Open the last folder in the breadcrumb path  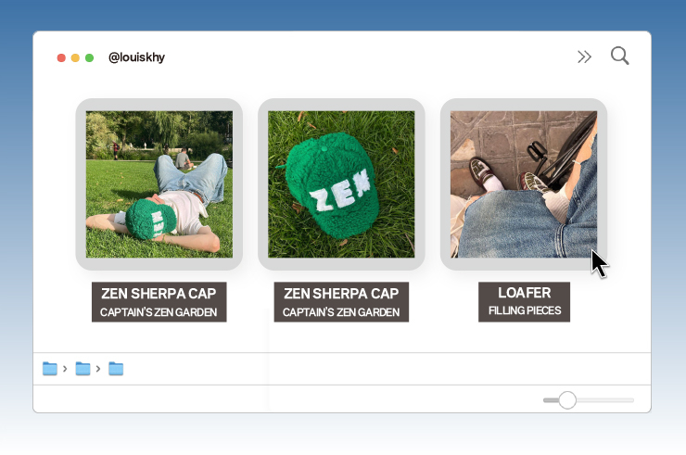click(x=116, y=369)
